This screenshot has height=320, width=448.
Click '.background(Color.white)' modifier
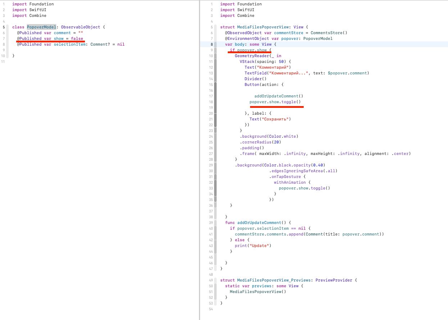[x=269, y=136]
